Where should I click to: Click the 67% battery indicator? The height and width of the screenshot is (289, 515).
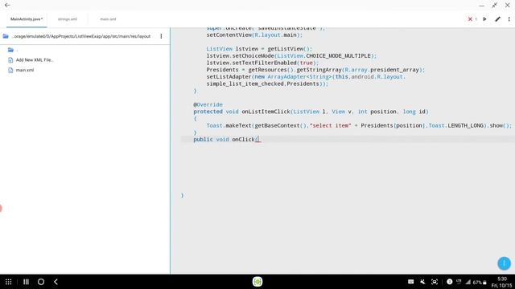[x=480, y=282]
